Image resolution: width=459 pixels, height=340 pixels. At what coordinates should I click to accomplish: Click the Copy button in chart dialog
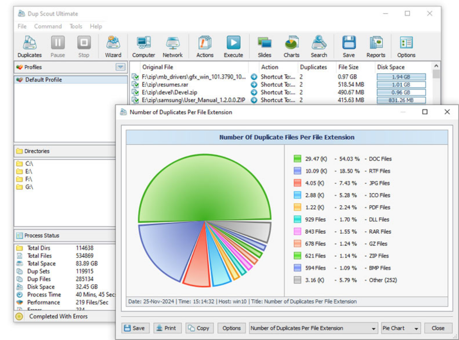coord(199,328)
